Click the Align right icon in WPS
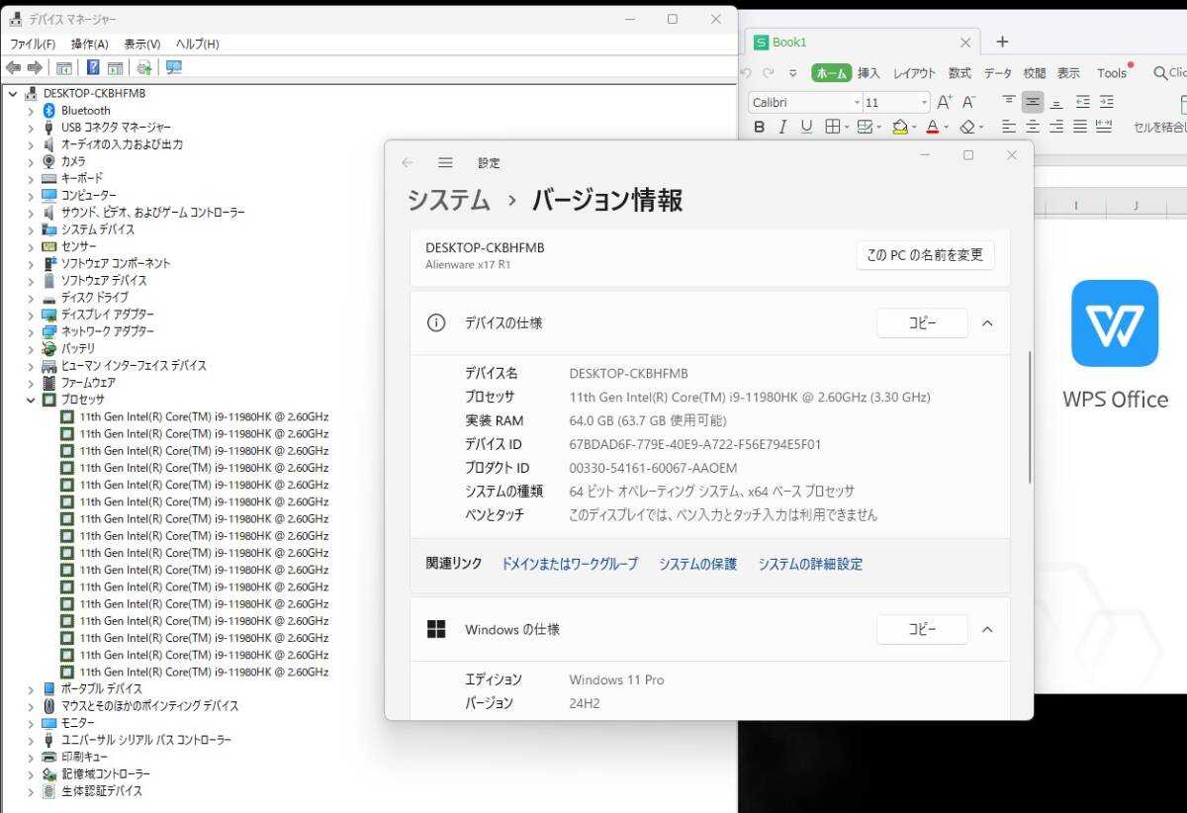Viewport: 1187px width, 813px height. (1056, 127)
